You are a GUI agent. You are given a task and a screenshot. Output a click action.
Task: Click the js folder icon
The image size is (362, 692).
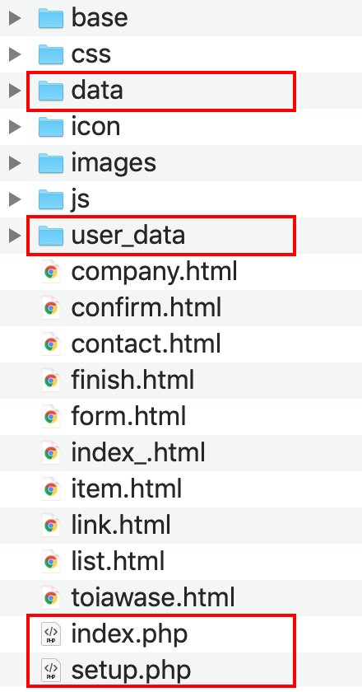coord(51,199)
